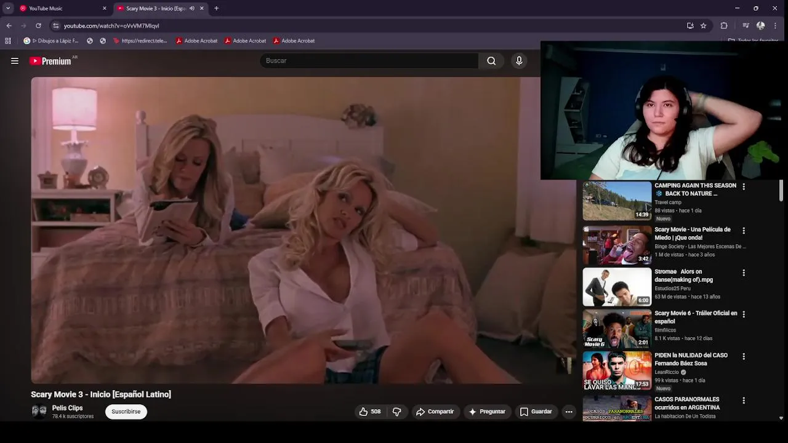Viewport: 788px width, 443px height.
Task: Open PIDEN la NULIDAD del CASO title
Action: (691, 359)
